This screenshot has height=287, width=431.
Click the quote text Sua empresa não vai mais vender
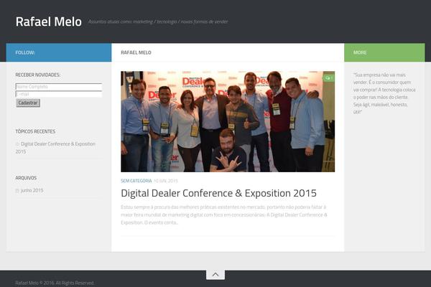pos(384,93)
